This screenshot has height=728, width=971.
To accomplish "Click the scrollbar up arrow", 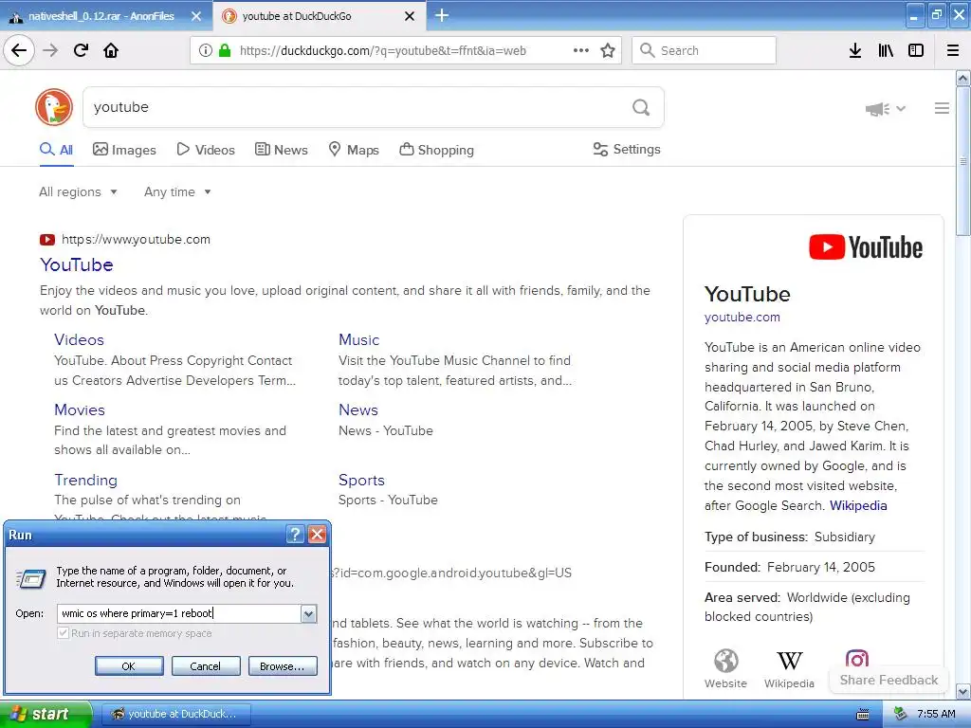I will point(962,78).
